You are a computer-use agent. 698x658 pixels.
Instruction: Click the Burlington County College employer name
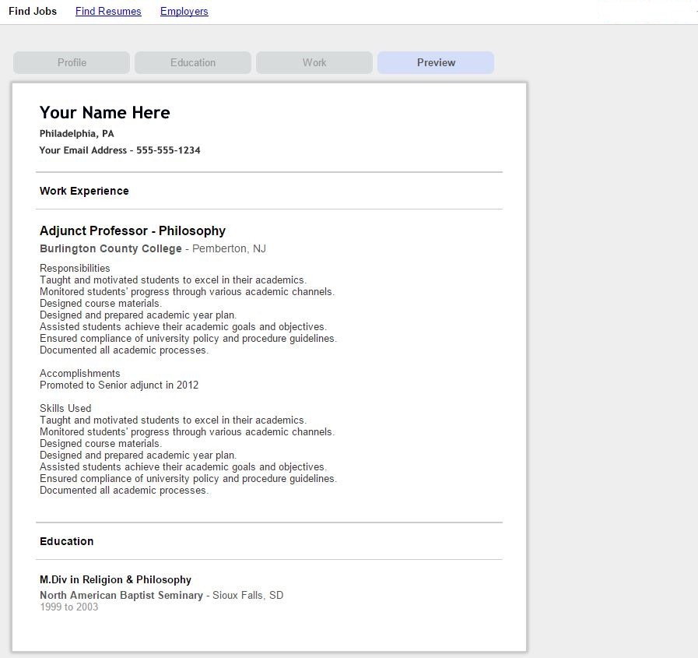point(110,249)
